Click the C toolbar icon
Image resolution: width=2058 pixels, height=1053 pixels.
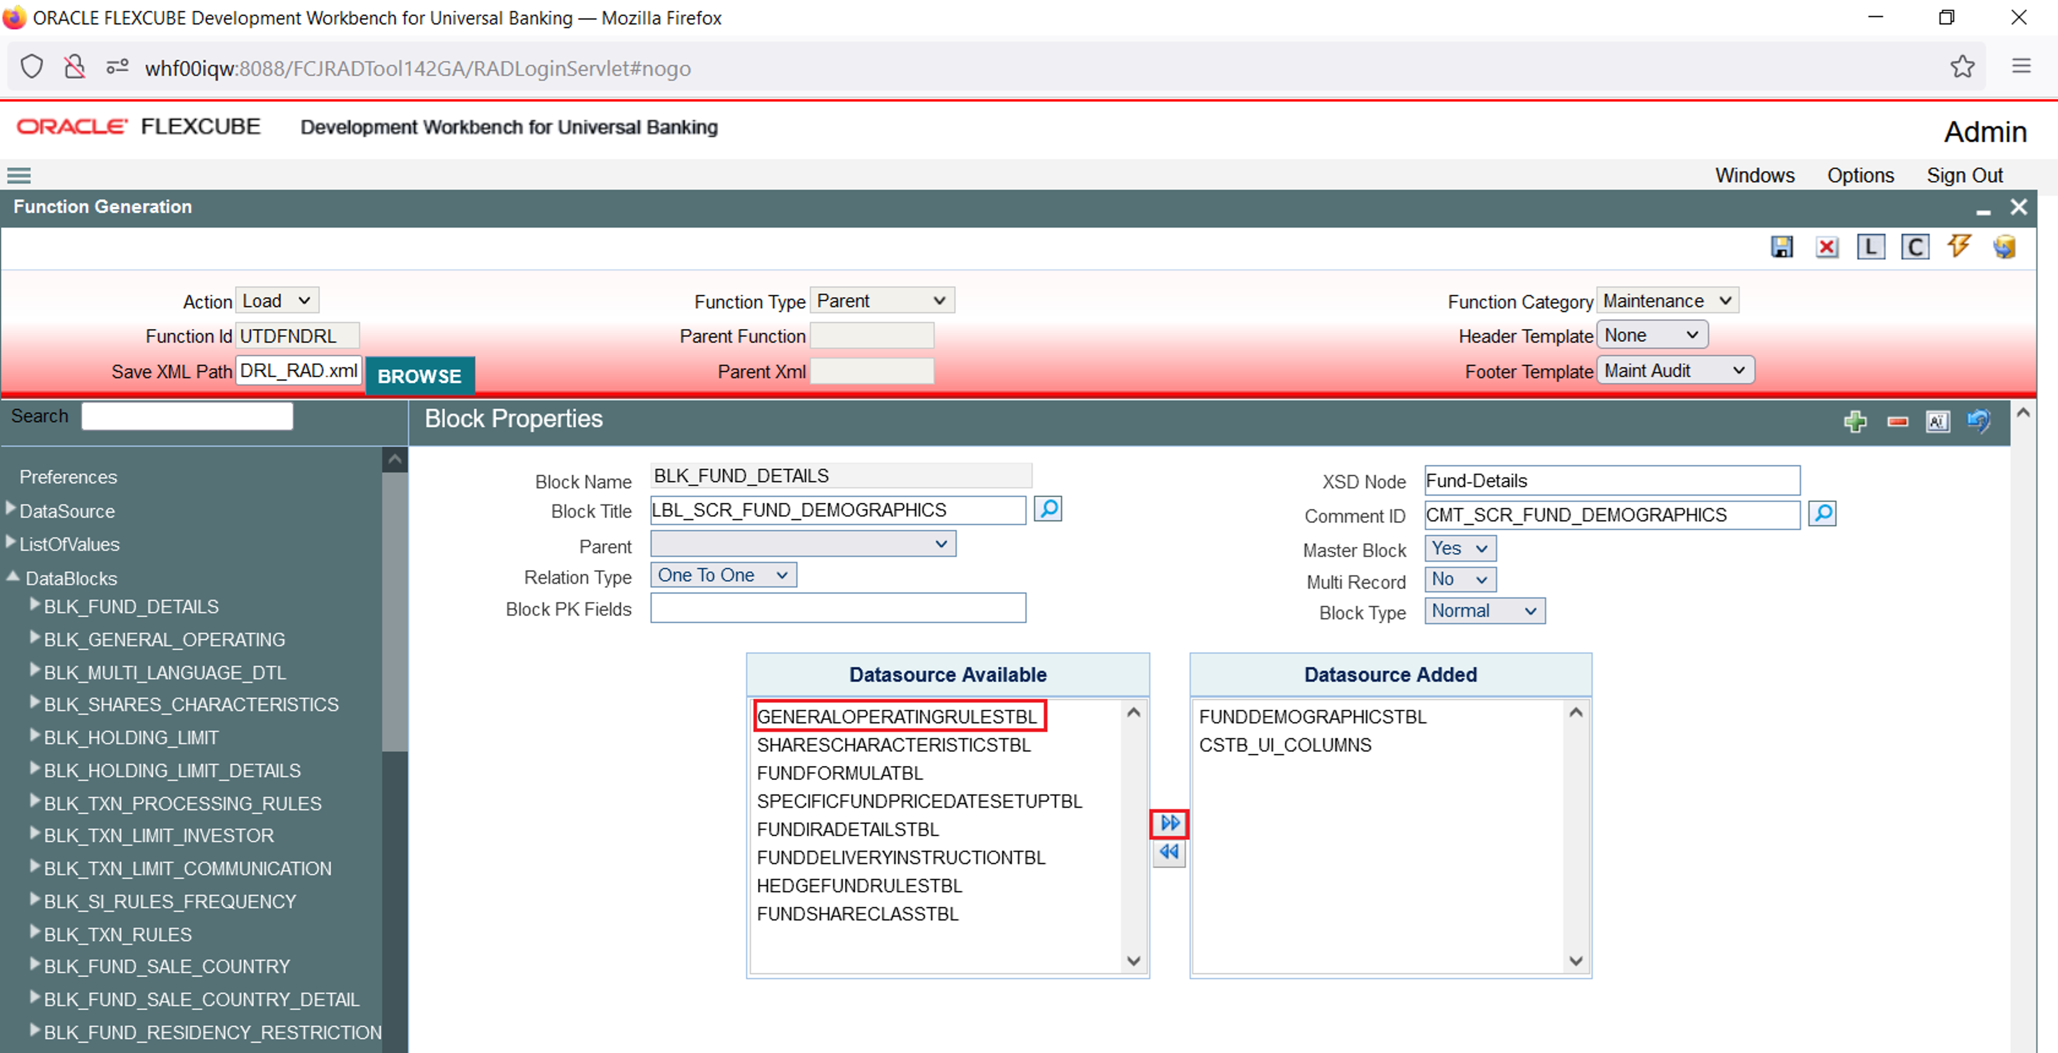(1914, 247)
